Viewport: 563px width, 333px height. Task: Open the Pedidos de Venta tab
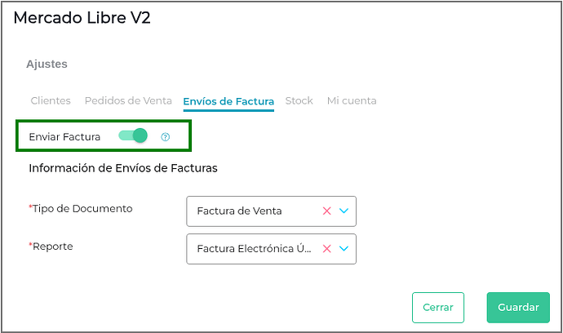pyautogui.click(x=128, y=101)
